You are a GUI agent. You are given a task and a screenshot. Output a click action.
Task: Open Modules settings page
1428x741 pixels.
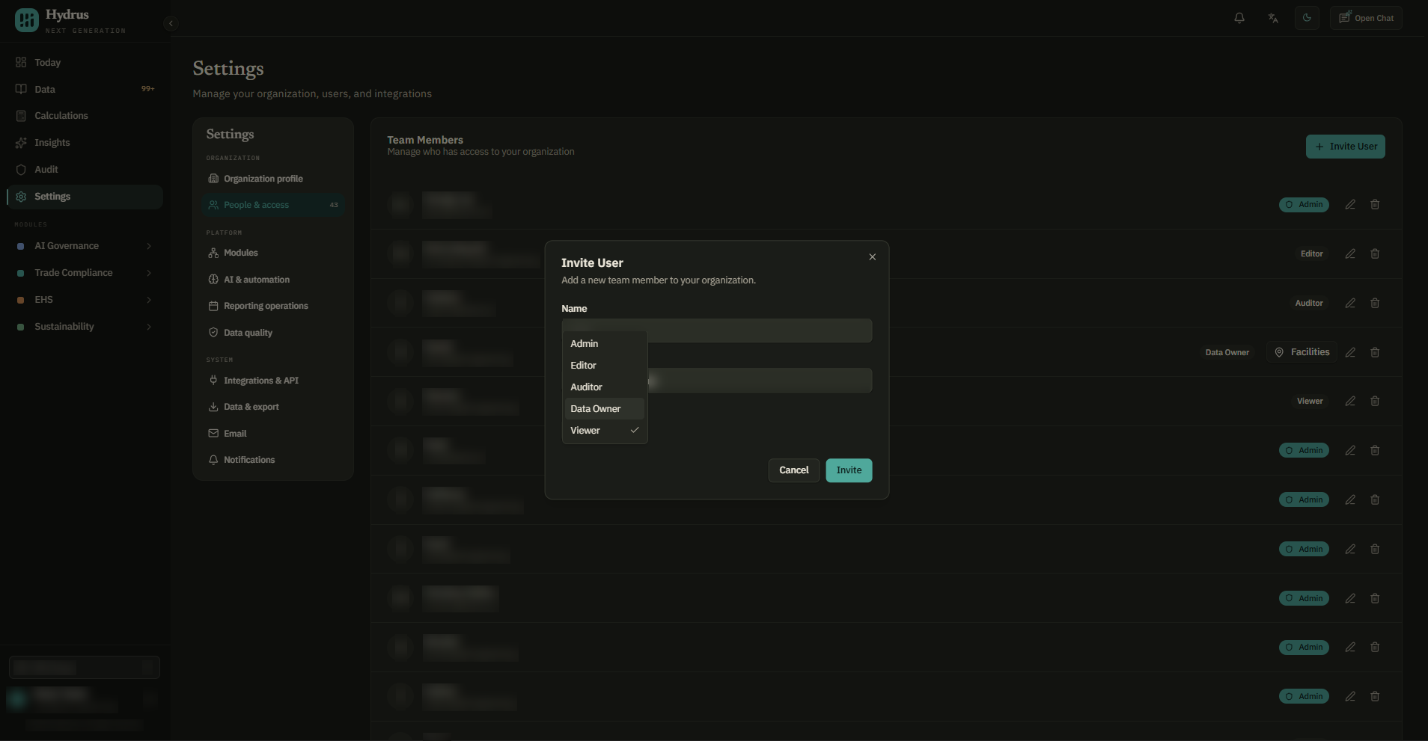click(x=273, y=253)
